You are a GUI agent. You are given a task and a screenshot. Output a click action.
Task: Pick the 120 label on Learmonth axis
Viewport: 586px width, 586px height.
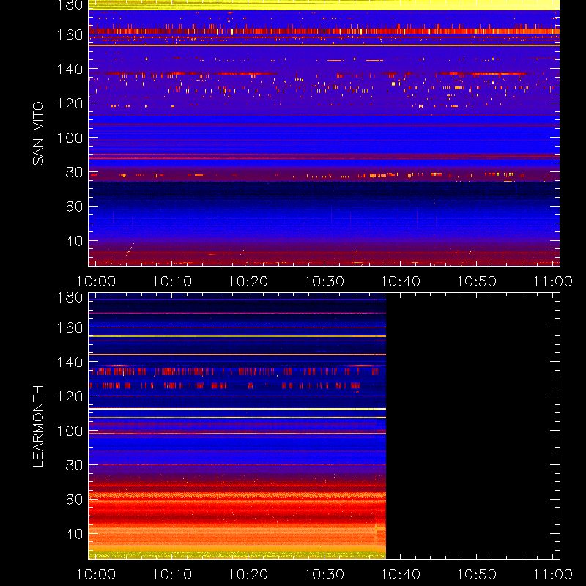tap(70, 396)
